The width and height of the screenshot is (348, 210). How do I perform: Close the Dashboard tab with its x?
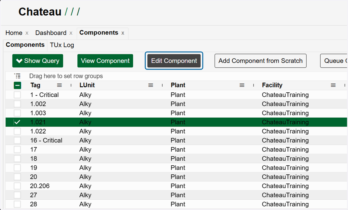pos(71,33)
